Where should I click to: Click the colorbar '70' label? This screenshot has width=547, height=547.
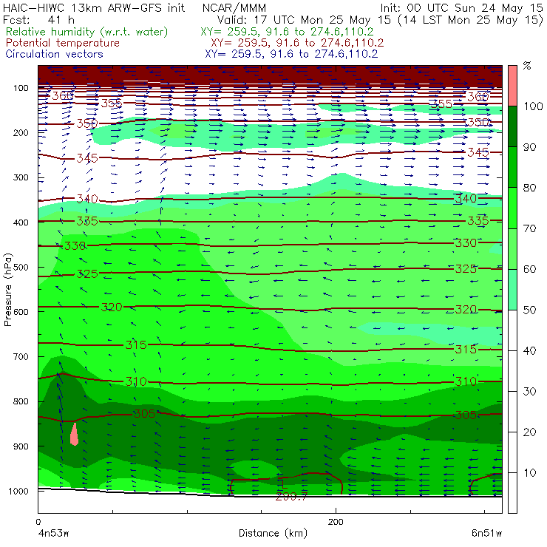(530, 228)
